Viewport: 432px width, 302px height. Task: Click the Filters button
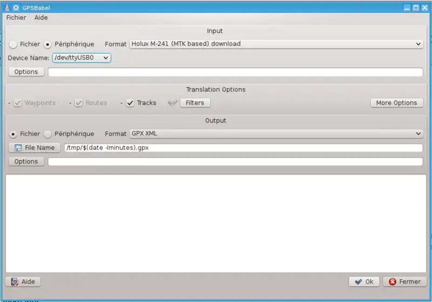[195, 103]
